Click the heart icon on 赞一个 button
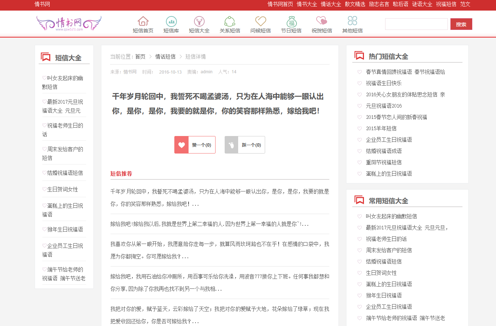This screenshot has height=326, width=496. (x=182, y=145)
